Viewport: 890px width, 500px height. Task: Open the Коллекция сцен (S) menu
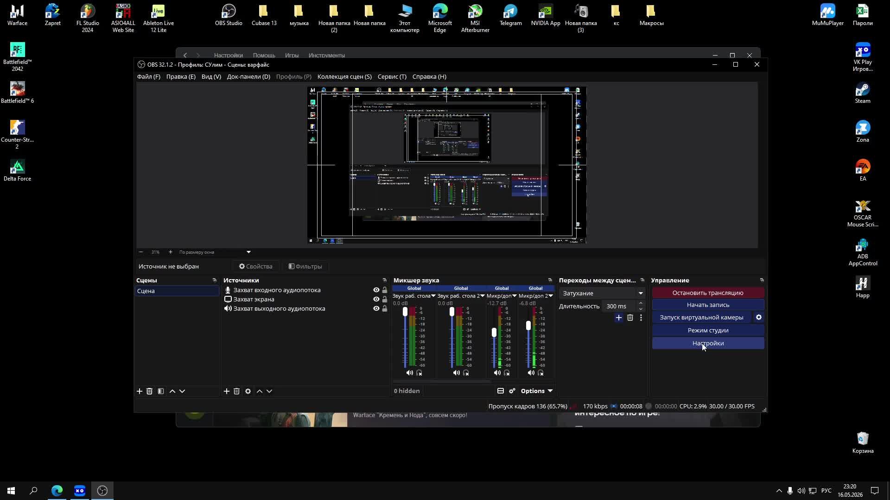point(344,76)
